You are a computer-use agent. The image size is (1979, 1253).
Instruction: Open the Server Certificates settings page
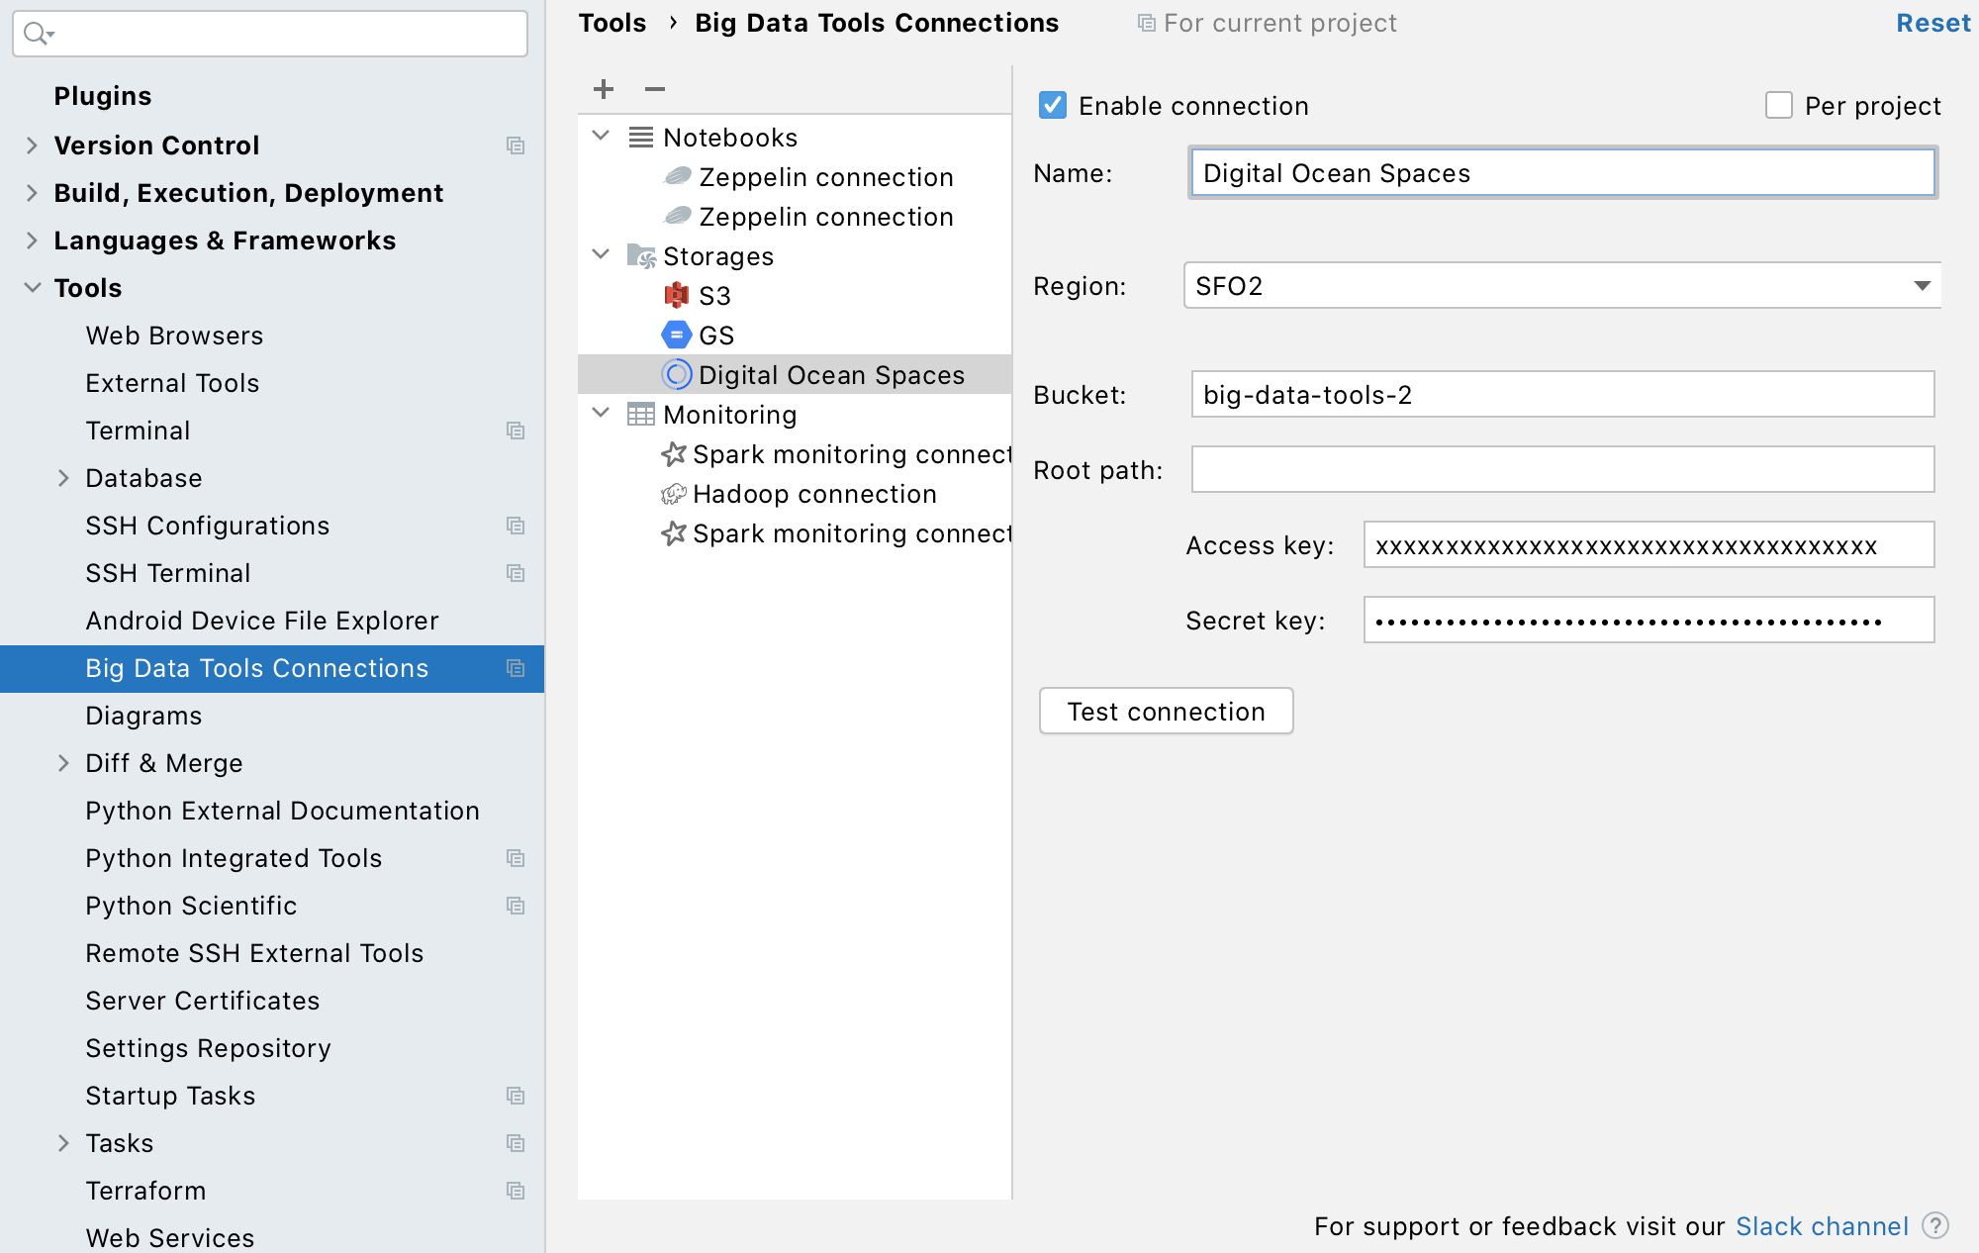203,1001
